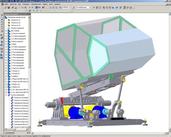Collapse the 'Группа сопряжений' tree node

6,95
